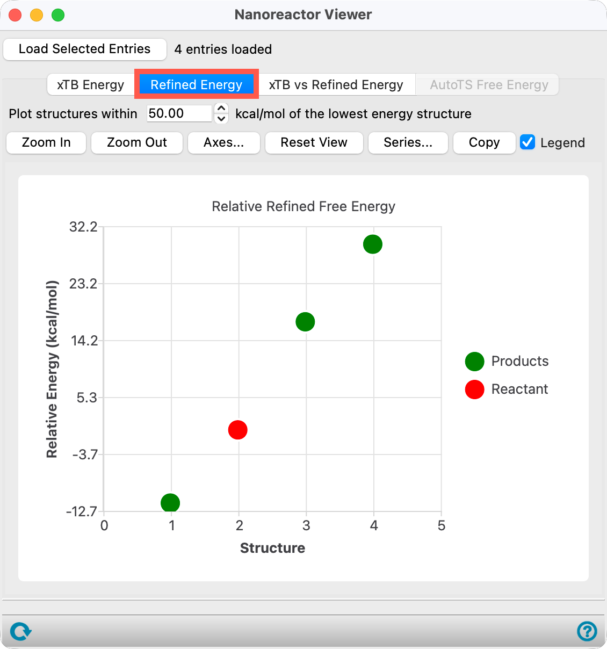
Task: Click the "-12.7" y-axis tick label
Action: point(82,511)
